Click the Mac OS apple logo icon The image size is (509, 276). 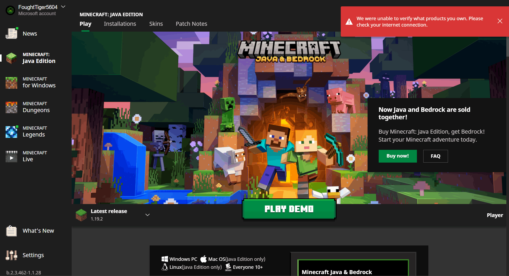[204, 259]
